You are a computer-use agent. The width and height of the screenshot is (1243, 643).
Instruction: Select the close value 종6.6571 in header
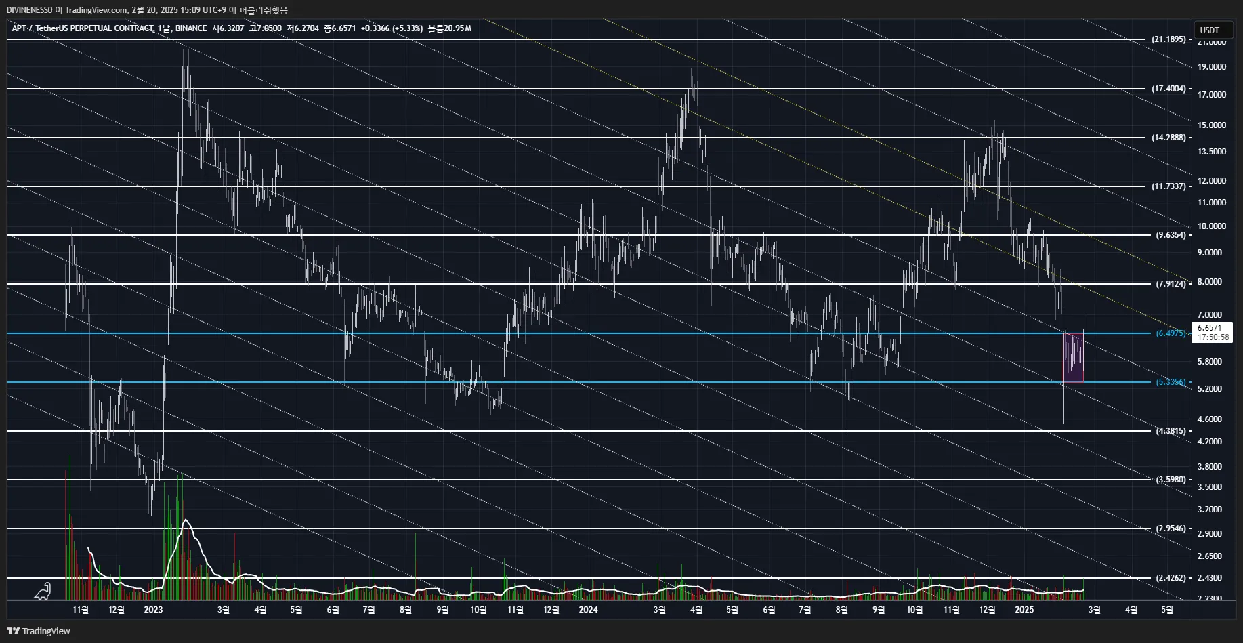(x=340, y=28)
